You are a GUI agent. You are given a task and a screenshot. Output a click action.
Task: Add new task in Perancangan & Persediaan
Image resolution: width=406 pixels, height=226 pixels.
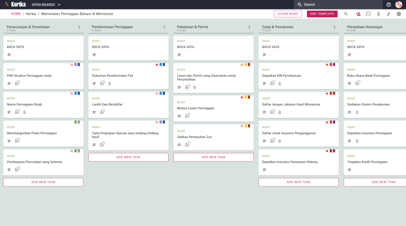click(43, 182)
